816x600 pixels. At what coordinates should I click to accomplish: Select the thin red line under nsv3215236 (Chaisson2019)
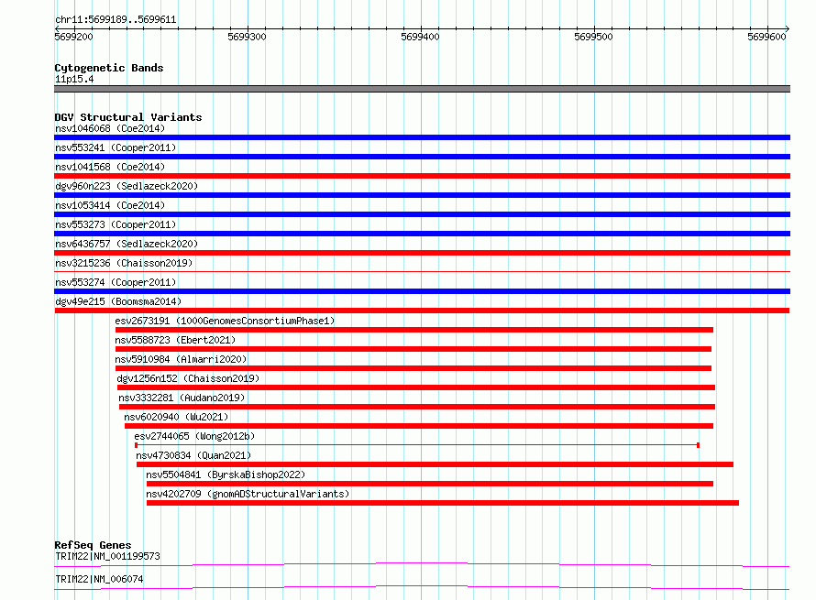422,271
